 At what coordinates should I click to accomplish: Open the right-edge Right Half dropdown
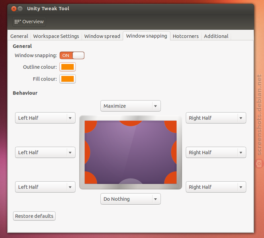(216, 152)
